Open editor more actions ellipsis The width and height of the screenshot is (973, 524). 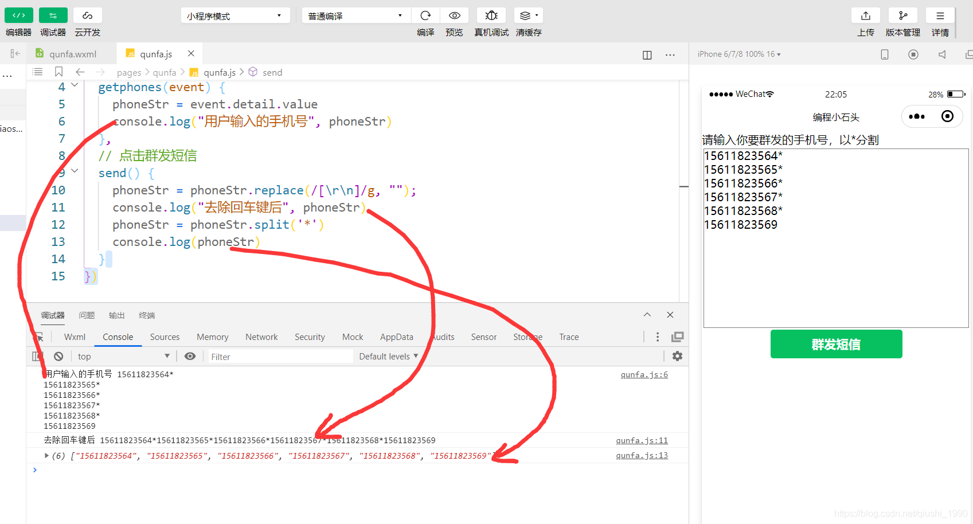coord(670,55)
